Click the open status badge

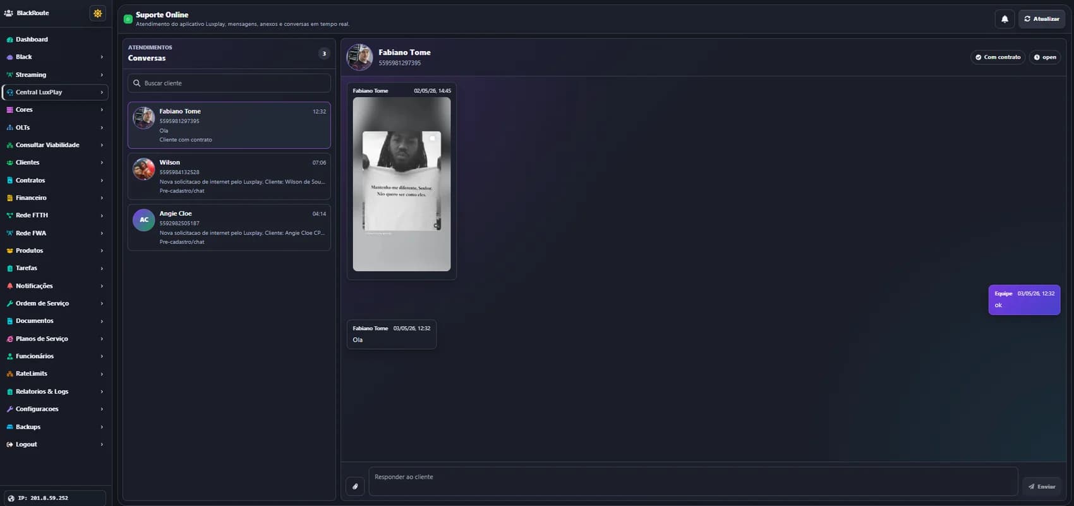(1045, 57)
